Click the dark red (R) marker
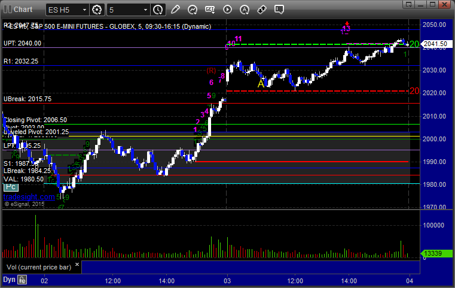Image resolution: width=455 pixels, height=288 pixels. (x=211, y=70)
